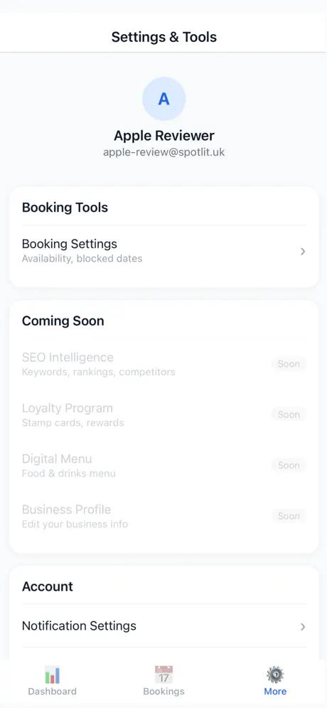Switch to the Bookings tab label

click(x=163, y=691)
